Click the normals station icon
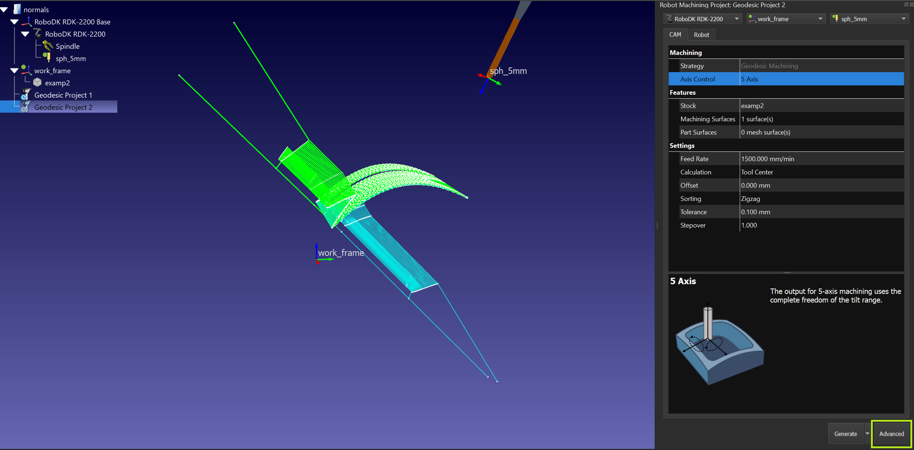Screen dimensions: 914x450 click(17, 9)
